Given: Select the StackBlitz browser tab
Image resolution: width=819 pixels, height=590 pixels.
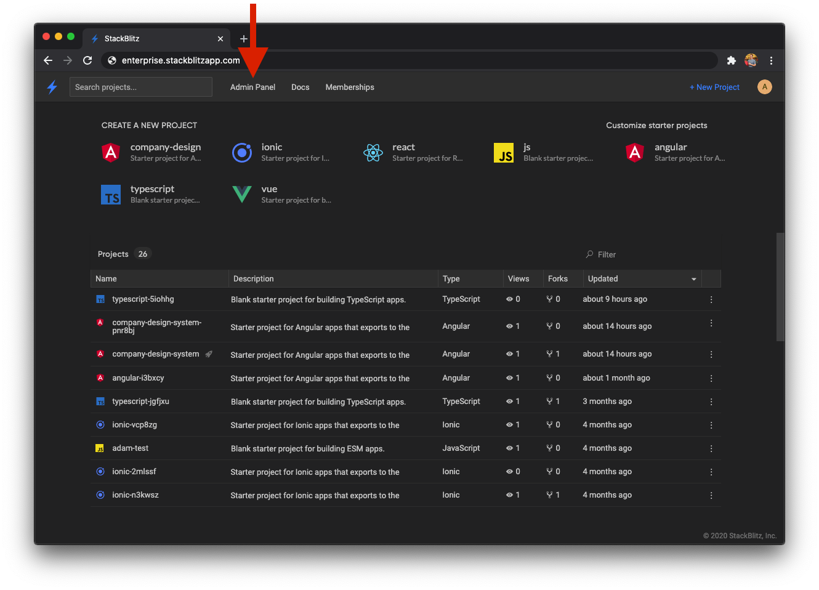Looking at the screenshot, I should (x=156, y=39).
